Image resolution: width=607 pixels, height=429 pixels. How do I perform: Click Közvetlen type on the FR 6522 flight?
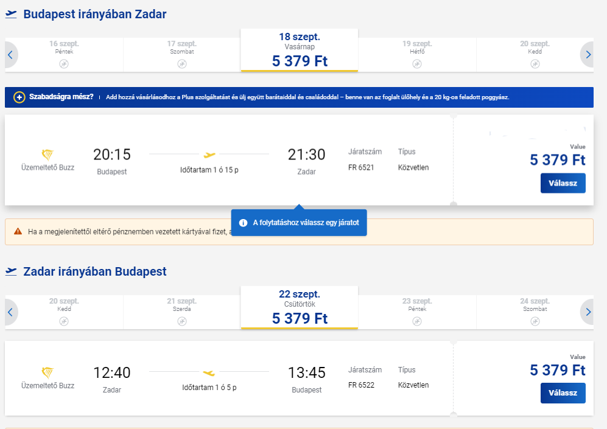413,385
